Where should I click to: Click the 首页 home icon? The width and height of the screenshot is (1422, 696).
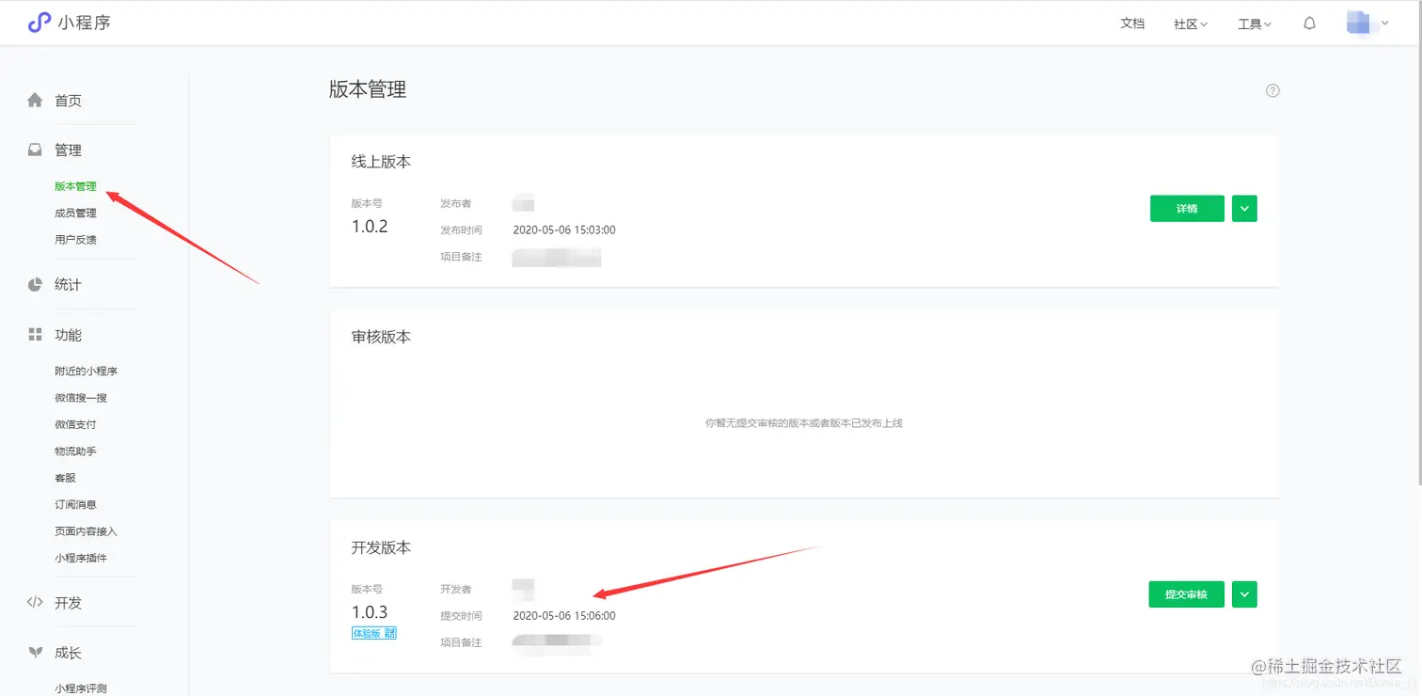pos(35,100)
